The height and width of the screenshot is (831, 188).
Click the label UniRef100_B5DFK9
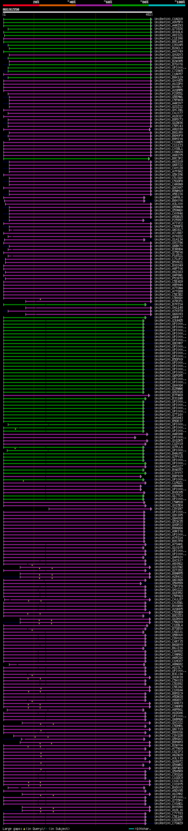coord(168,359)
